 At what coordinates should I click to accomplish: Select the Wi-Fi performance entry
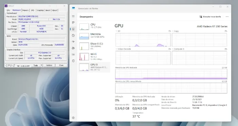94,57
